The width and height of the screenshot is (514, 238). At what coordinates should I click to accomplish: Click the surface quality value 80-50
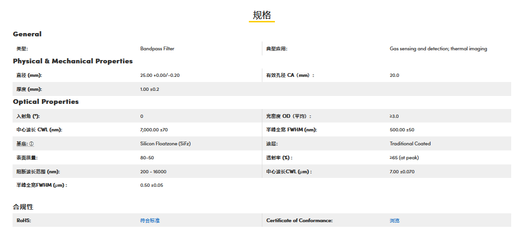147,158
